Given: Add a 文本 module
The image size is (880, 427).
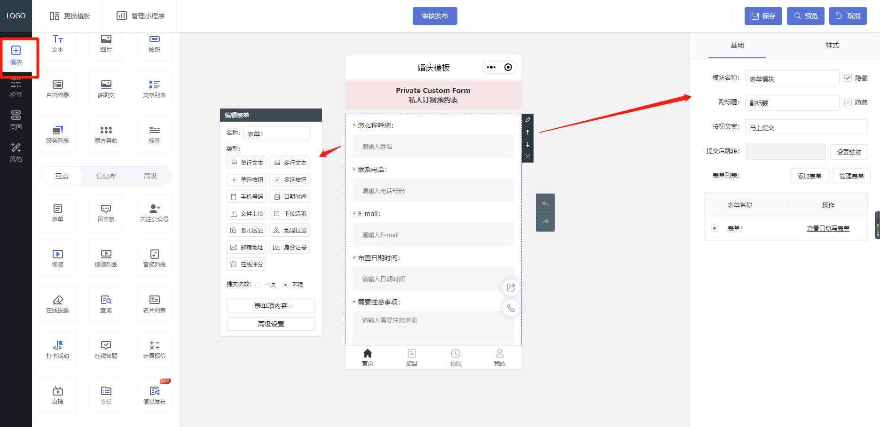Looking at the screenshot, I should 58,44.
